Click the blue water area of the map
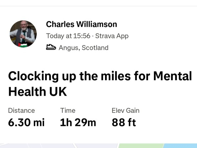Screen dimensions: 197x148 click(x=180, y=146)
